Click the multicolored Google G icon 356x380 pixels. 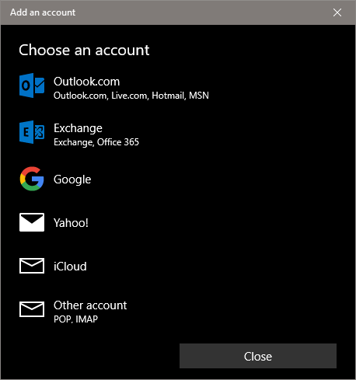[32, 179]
